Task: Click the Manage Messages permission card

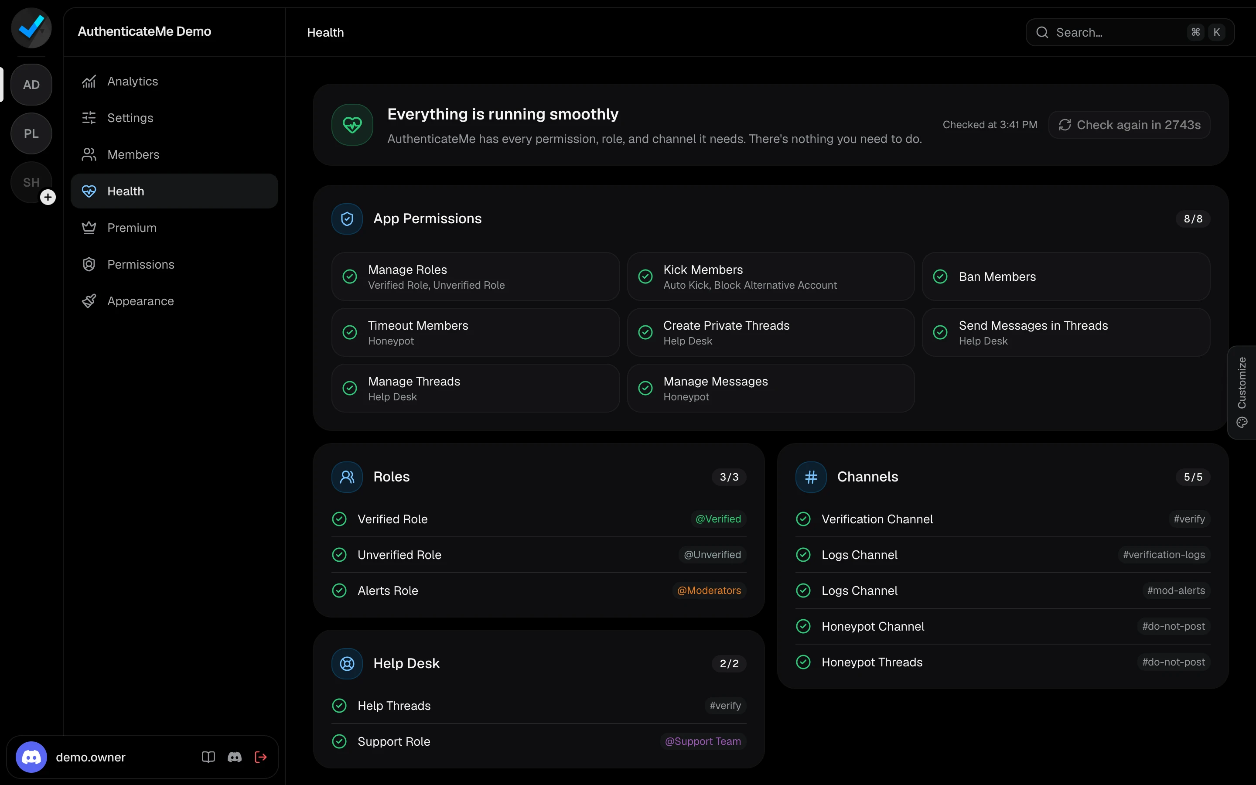Action: click(771, 388)
